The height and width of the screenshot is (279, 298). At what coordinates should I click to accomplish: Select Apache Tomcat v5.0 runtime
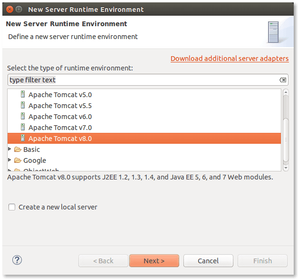click(60, 95)
